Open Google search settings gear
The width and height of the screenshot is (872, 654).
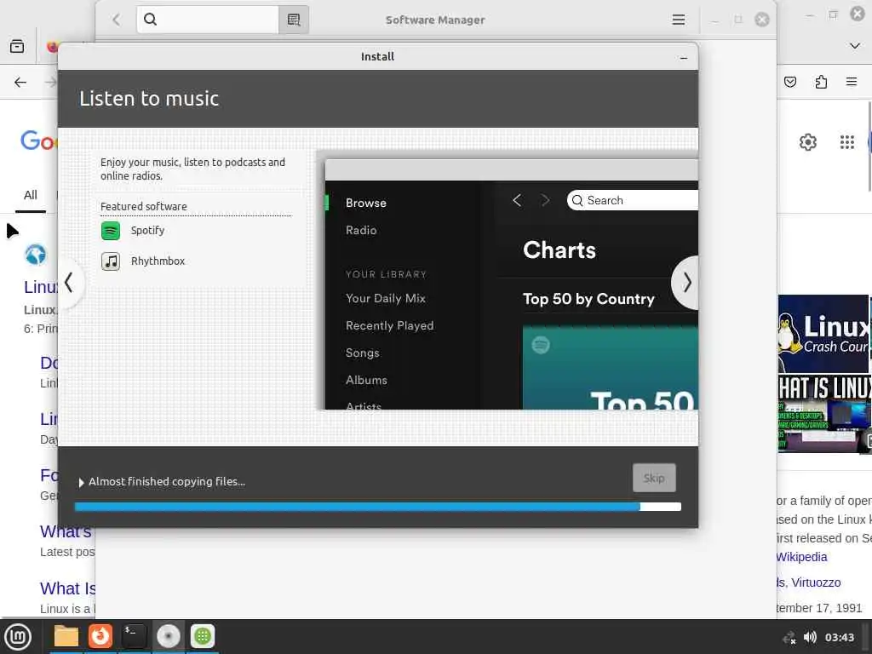[807, 142]
